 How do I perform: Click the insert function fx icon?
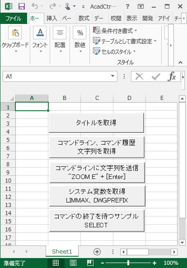172,76
